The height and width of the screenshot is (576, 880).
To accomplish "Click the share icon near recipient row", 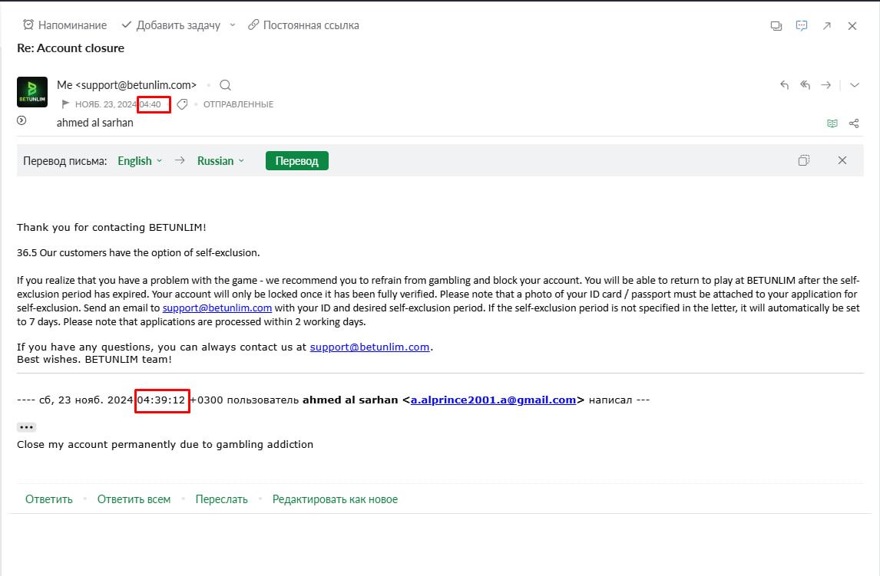I will point(853,123).
